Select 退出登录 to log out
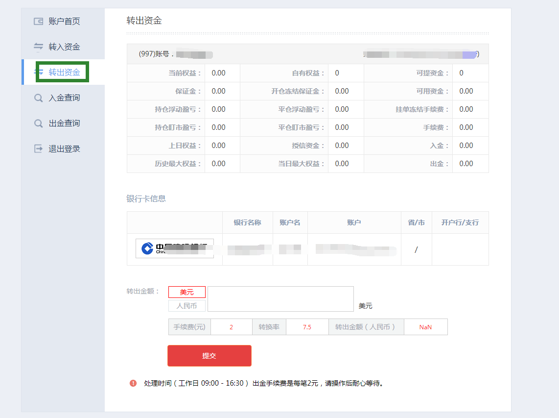This screenshot has width=559, height=418. [x=64, y=149]
